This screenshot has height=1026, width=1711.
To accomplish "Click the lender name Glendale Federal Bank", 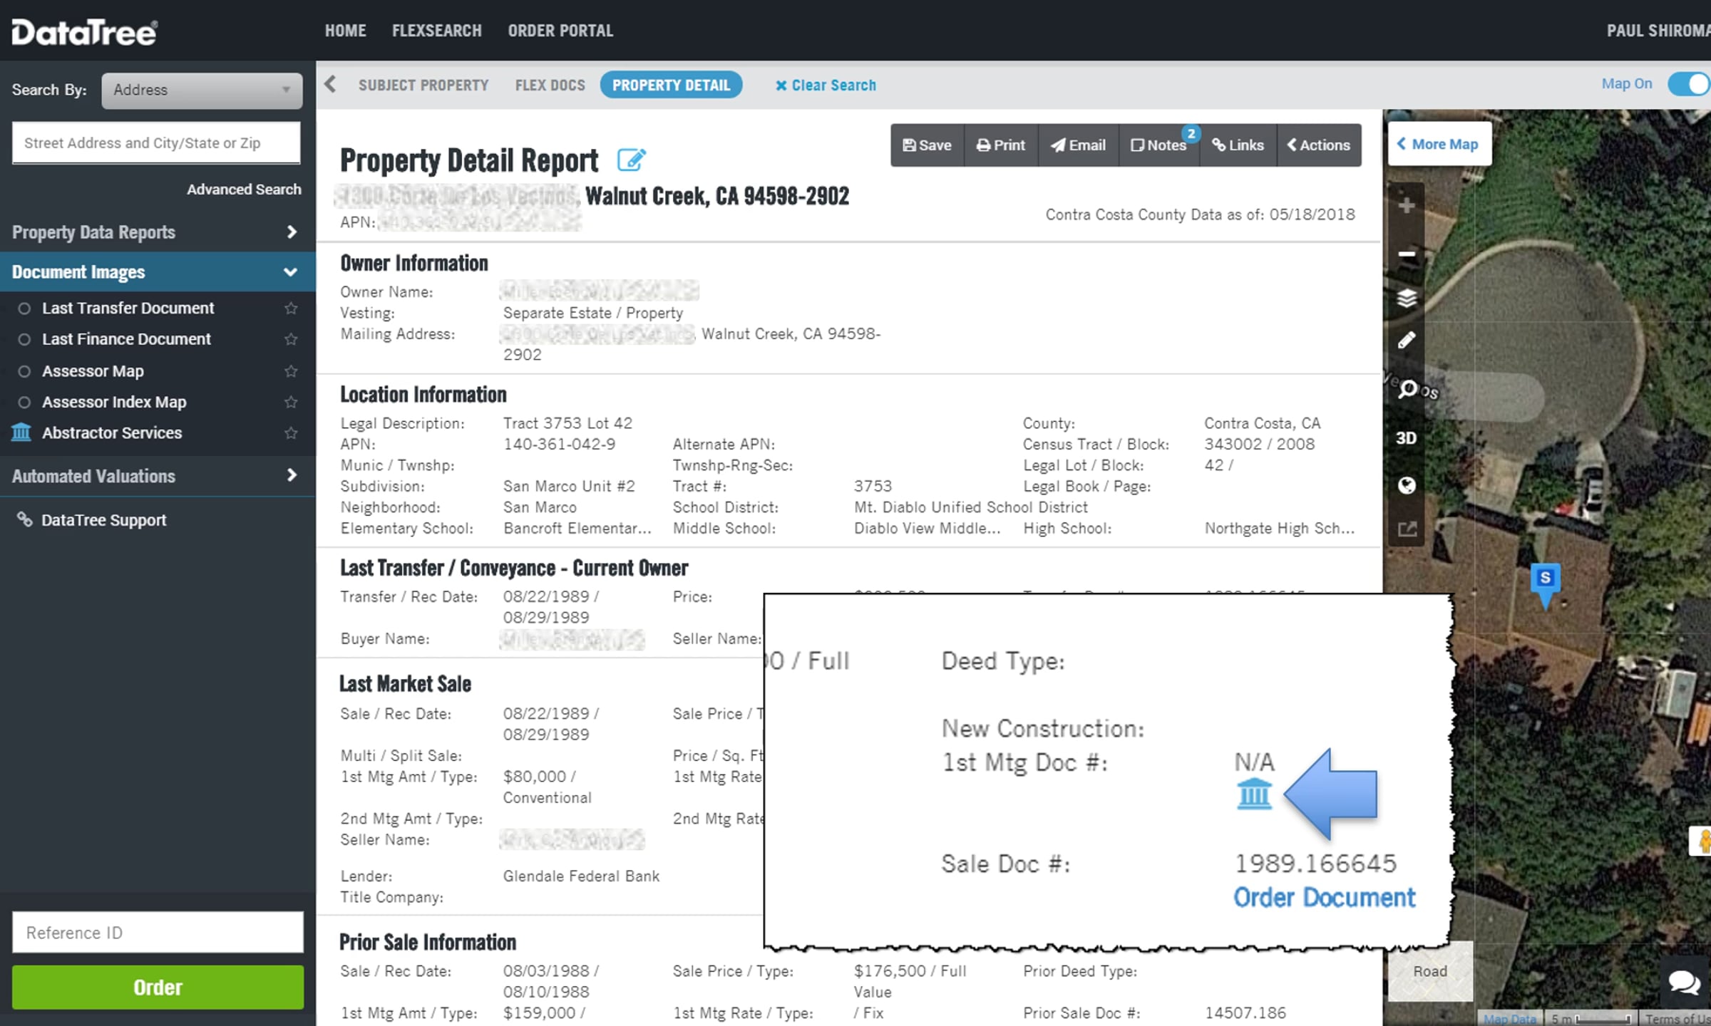I will [581, 876].
